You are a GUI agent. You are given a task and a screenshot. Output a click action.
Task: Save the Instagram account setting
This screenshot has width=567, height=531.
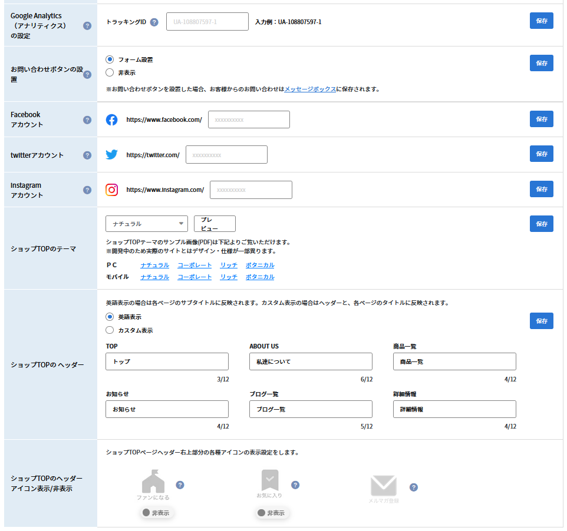541,189
